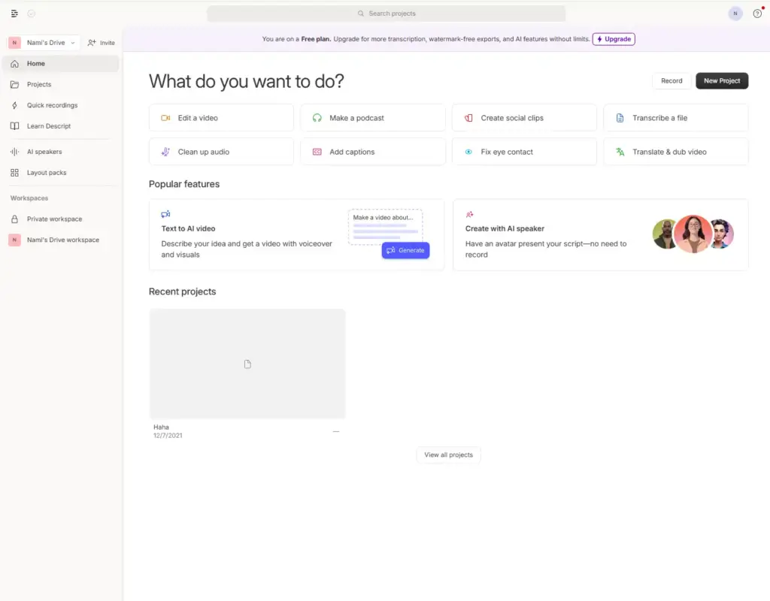This screenshot has height=601, width=770.
Task: Click the Create with AI speaker heading
Action: 505,228
